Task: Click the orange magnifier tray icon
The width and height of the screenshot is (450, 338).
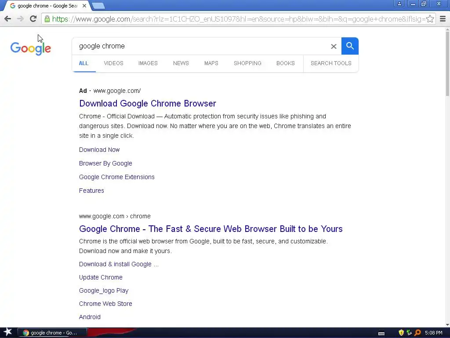Action: pos(417,333)
